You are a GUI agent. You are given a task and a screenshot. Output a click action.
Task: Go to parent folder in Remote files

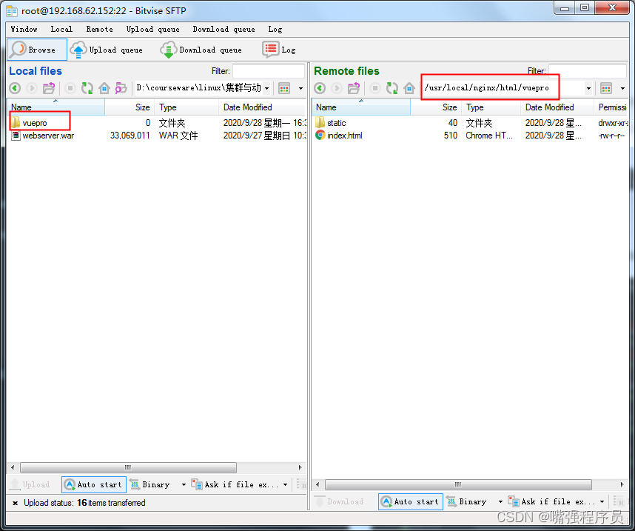pyautogui.click(x=354, y=88)
